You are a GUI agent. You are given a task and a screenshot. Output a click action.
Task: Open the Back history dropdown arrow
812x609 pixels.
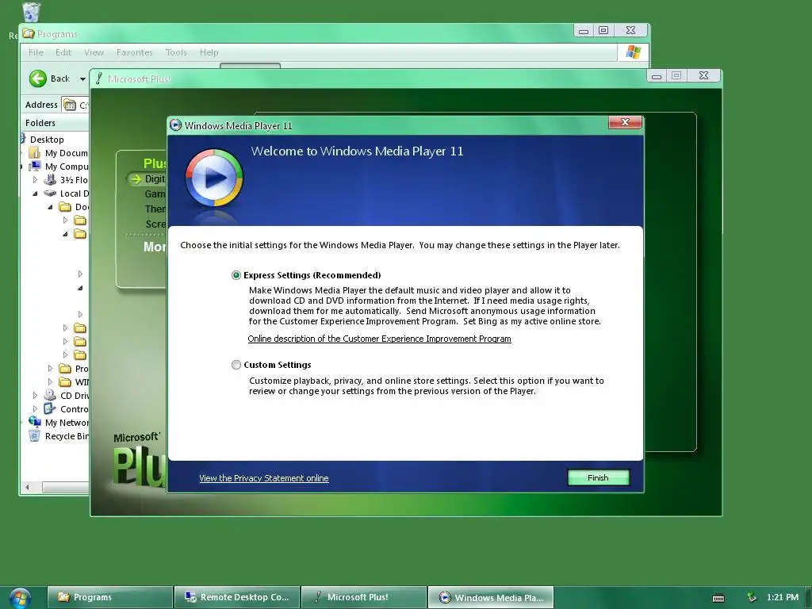82,79
